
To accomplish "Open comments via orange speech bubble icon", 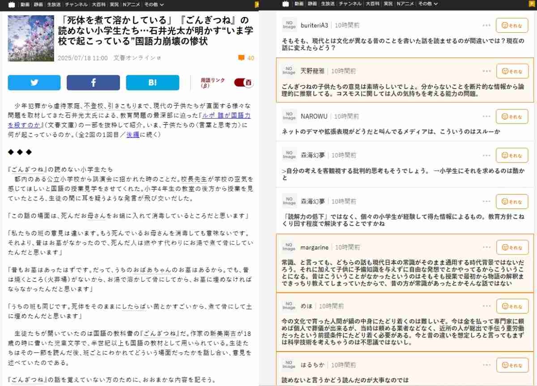I will click(241, 58).
